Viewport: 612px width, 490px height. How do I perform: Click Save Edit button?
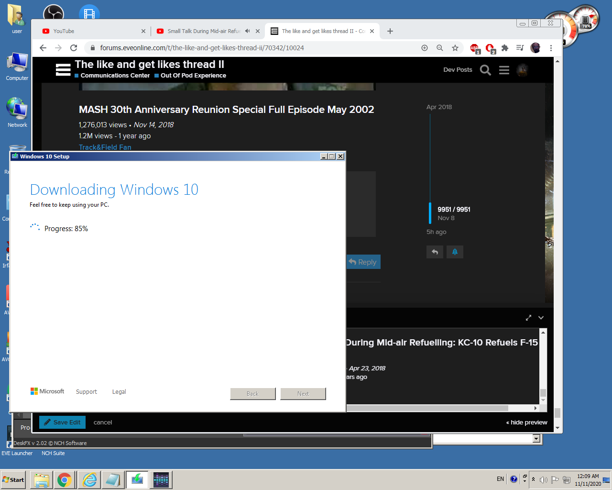62,422
